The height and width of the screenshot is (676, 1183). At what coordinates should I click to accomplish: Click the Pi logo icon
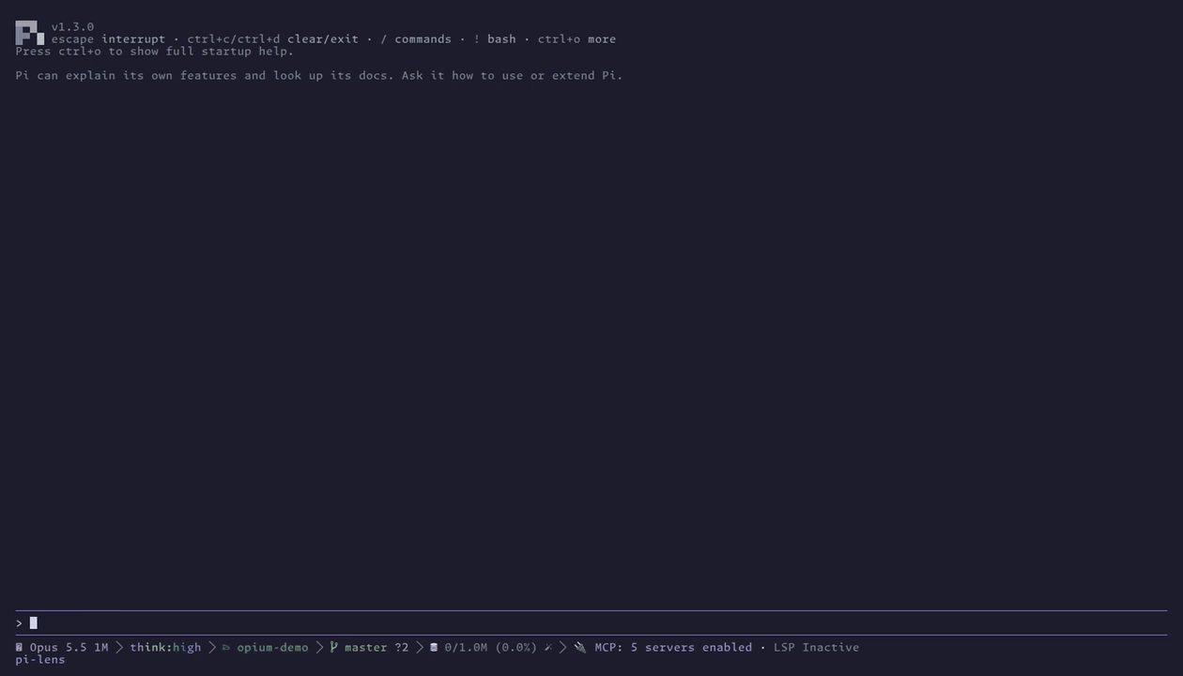[29, 33]
